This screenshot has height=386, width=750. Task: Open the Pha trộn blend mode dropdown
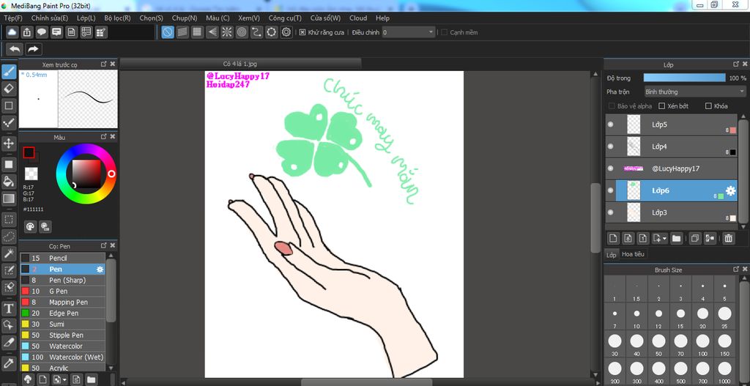click(x=694, y=92)
